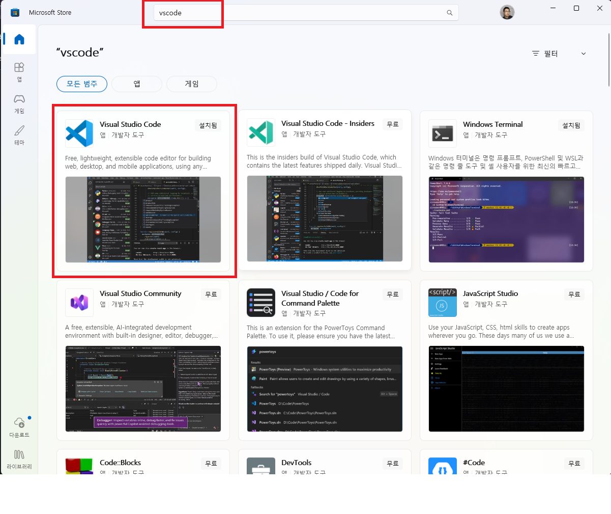The height and width of the screenshot is (514, 611).
Task: Click the Visual Studio Code app icon
Action: tap(79, 133)
